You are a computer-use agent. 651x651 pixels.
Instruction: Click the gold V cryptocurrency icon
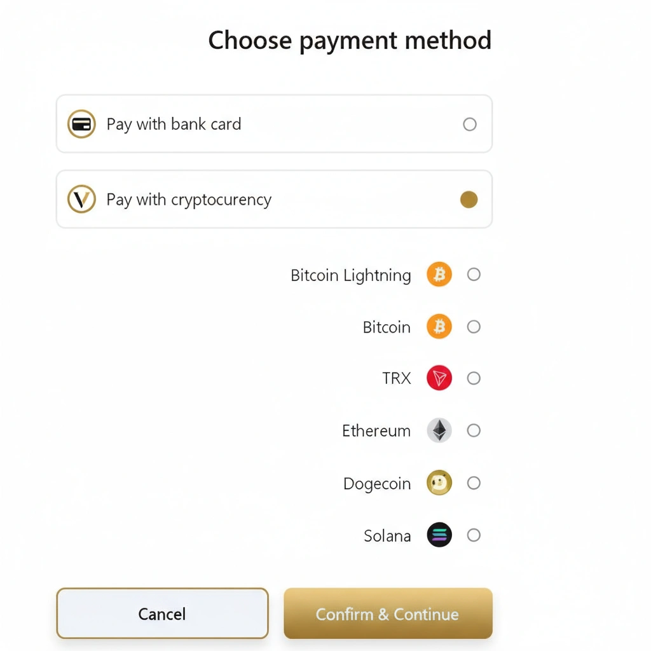81,199
